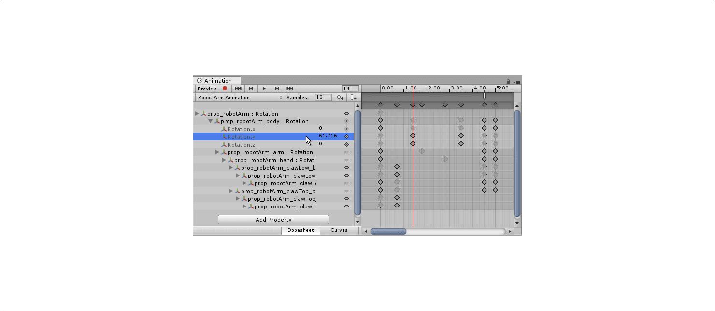Edit the Samples value field

pyautogui.click(x=323, y=97)
